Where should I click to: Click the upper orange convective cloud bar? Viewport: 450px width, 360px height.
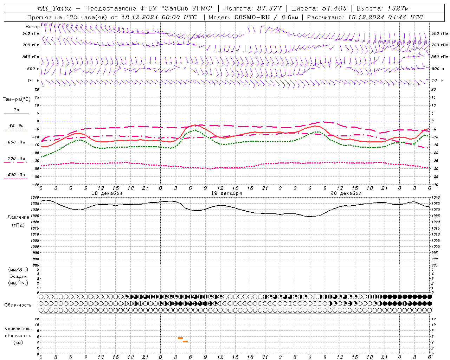(180, 338)
